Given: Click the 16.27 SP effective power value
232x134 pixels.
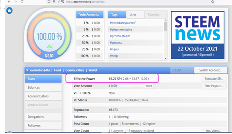Looking at the screenshot, I should 115,79.
